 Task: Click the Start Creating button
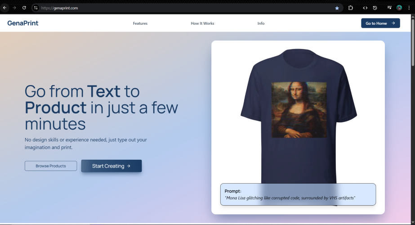(112, 166)
